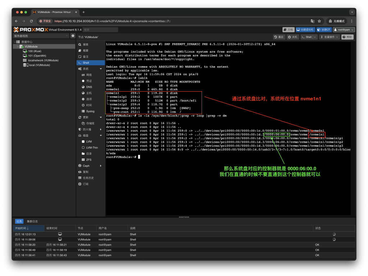Collapse the 系统 section in node menu
The image size is (368, 276).
[x=101, y=69]
